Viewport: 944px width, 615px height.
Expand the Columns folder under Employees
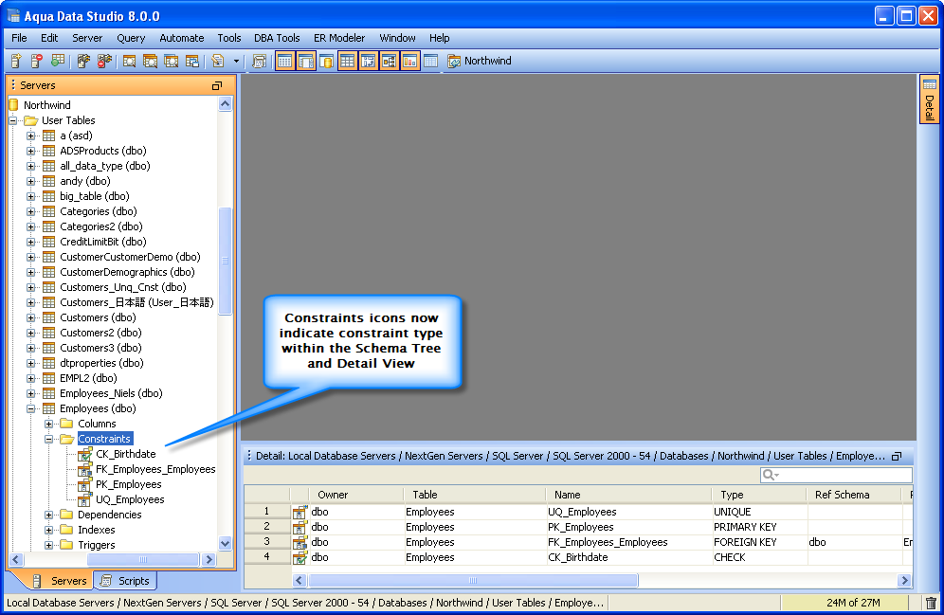48,424
